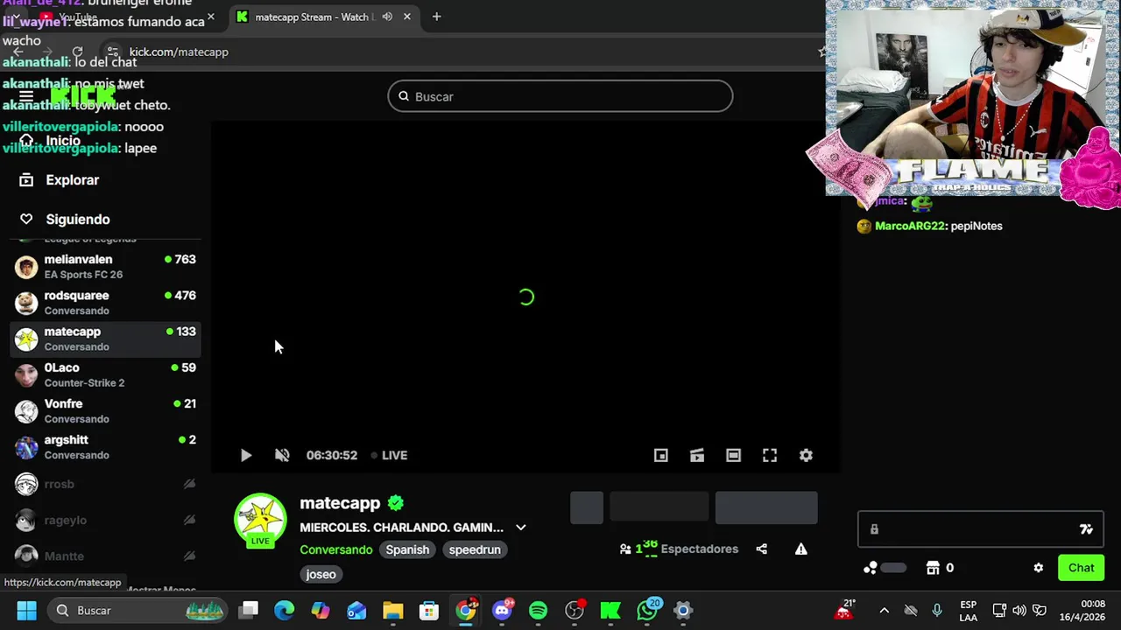
Task: Close the matecapp Stream browser tab
Action: pos(406,17)
